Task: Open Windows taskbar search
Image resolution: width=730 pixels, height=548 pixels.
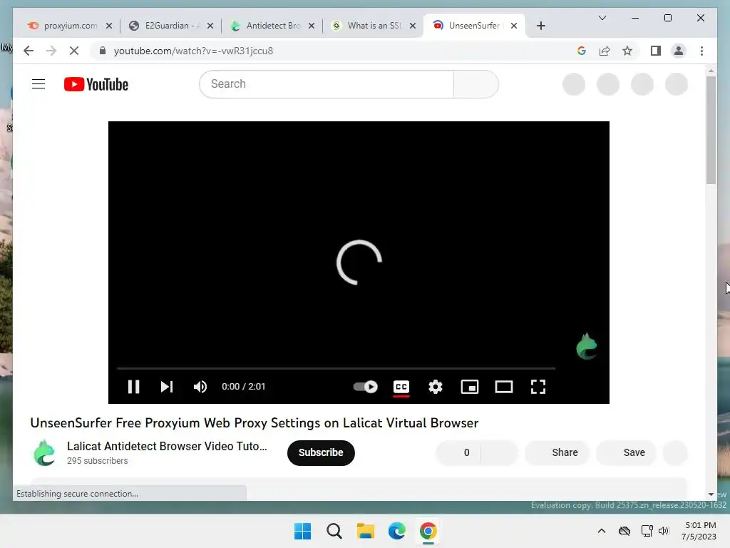Action: [334, 531]
